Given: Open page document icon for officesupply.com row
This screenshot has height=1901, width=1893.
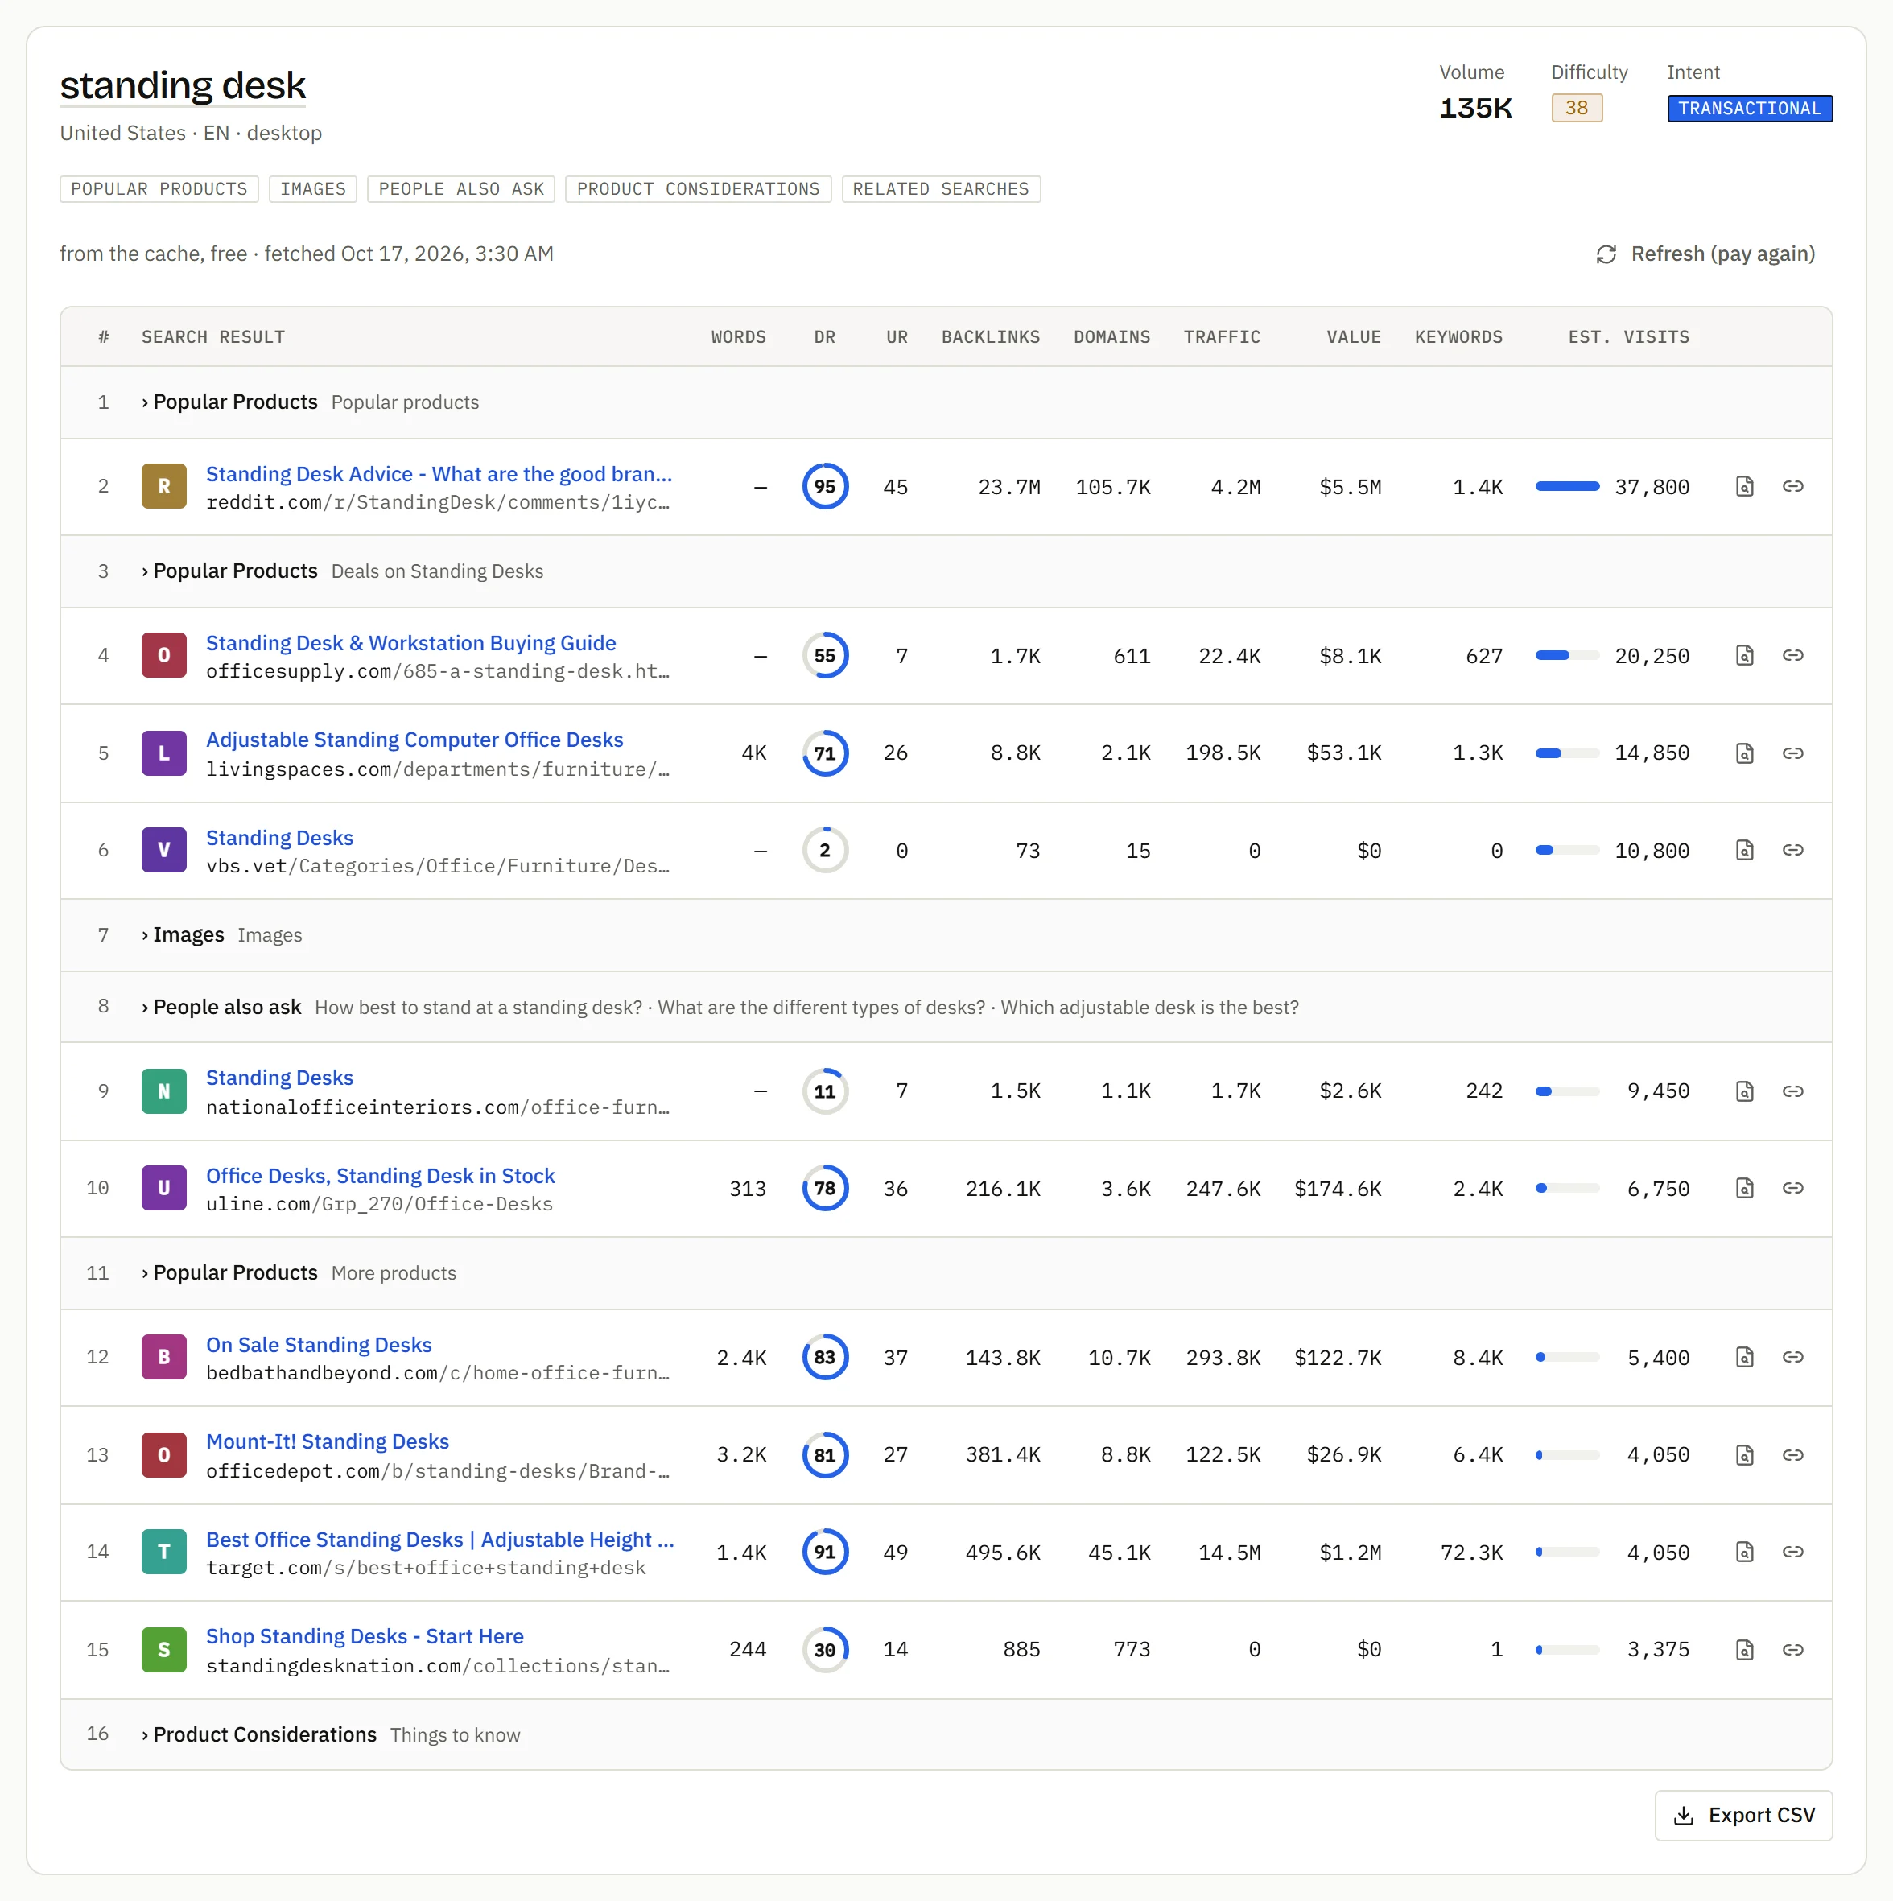Looking at the screenshot, I should click(x=1744, y=655).
